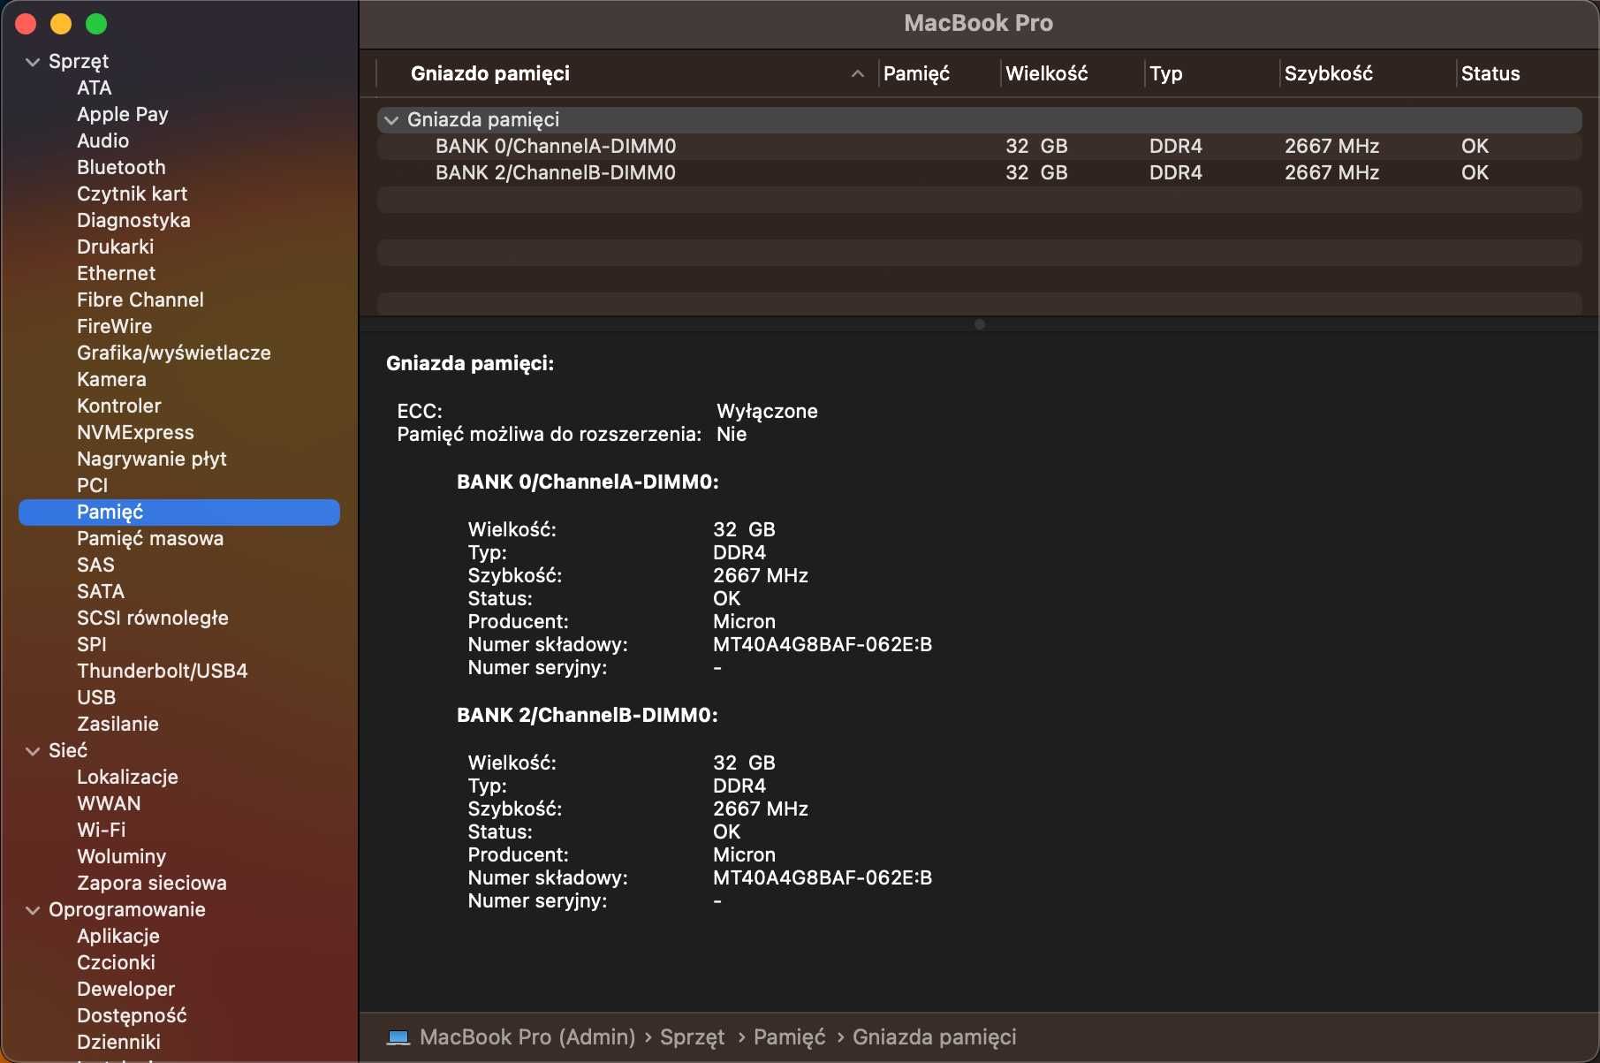
Task: Click the yellow minimize window button
Action: click(x=61, y=24)
